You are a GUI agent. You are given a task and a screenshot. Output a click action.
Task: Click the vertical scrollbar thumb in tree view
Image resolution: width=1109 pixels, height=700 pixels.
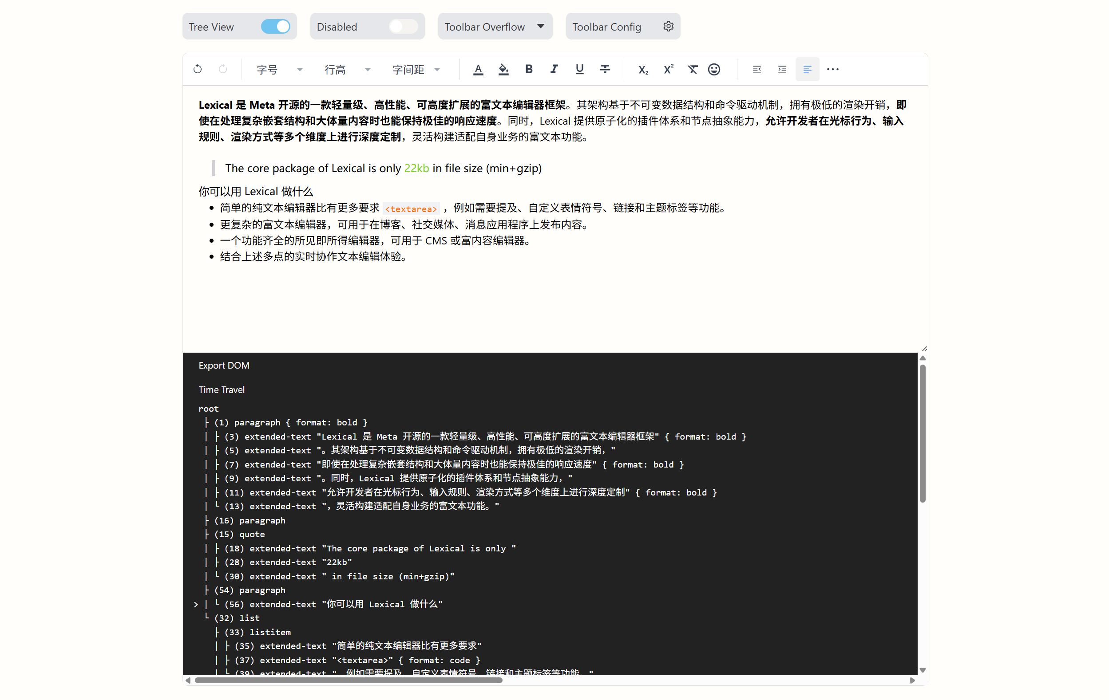point(923,433)
